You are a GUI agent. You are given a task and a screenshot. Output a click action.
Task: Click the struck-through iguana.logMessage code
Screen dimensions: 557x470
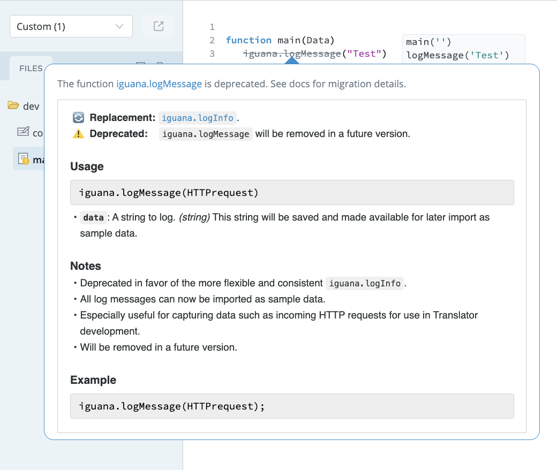point(291,54)
